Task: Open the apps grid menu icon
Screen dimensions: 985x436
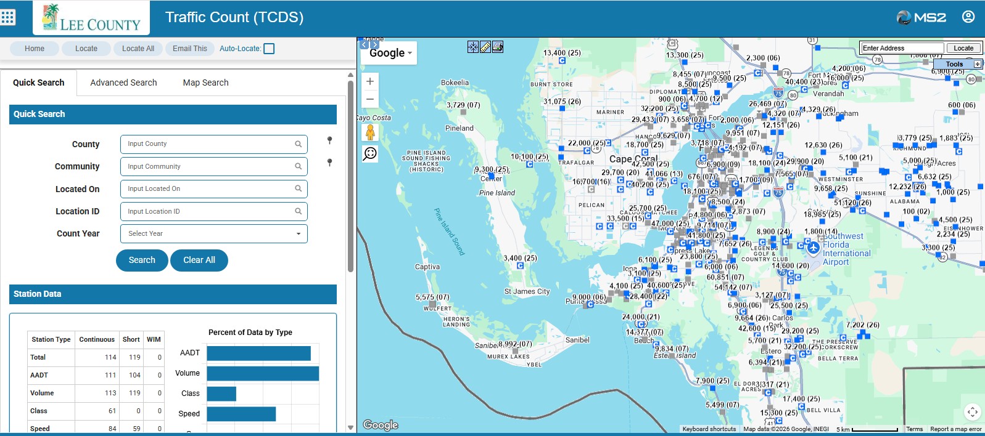Action: pyautogui.click(x=8, y=17)
